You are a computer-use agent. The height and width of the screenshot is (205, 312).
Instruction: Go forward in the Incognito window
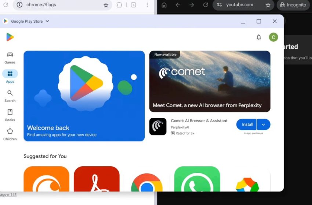[192, 5]
